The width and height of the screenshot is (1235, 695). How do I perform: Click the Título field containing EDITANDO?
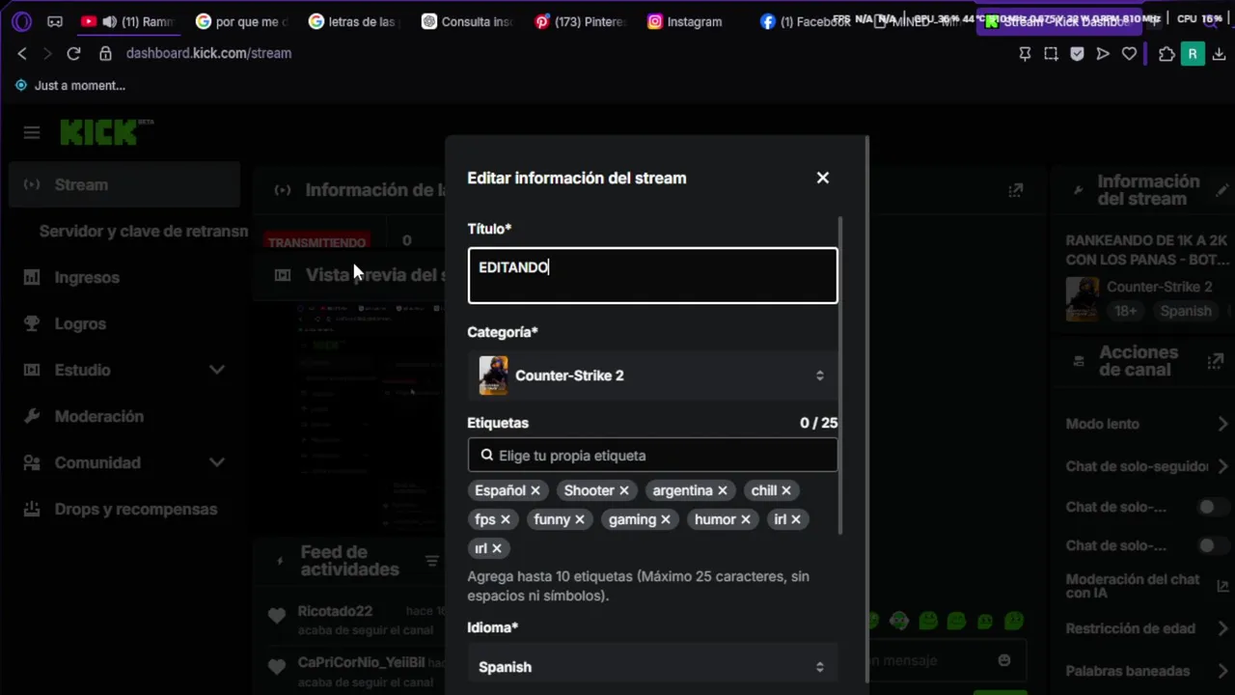[653, 276]
